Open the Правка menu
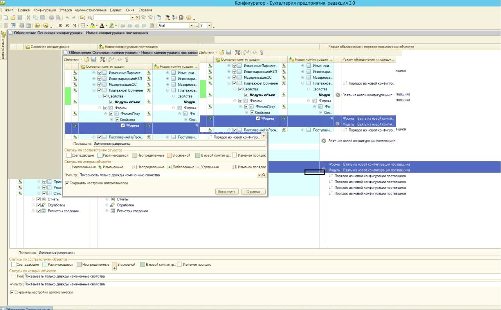 click(x=24, y=10)
